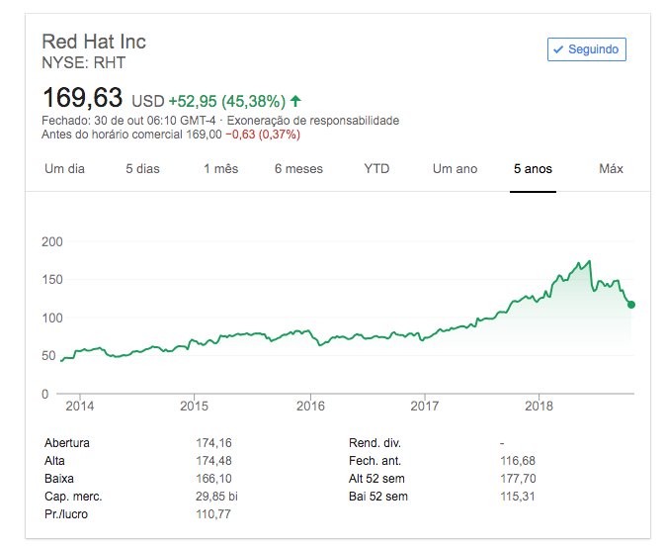Click the Abertura label

(x=67, y=443)
